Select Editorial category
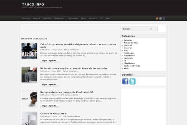Image resolution: width=187 pixels, height=125 pixels. tap(128, 45)
